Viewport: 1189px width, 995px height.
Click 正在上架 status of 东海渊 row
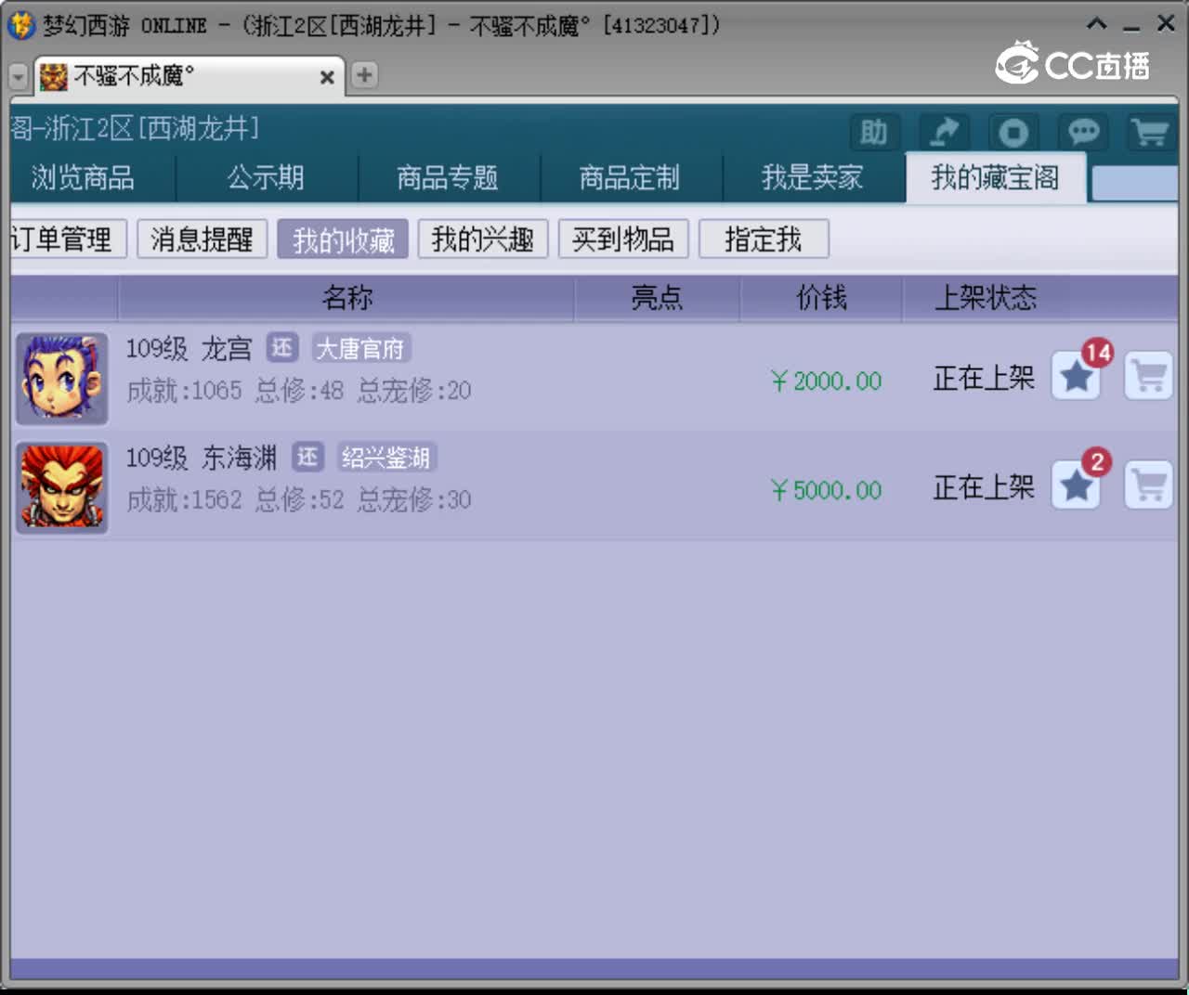(x=984, y=487)
